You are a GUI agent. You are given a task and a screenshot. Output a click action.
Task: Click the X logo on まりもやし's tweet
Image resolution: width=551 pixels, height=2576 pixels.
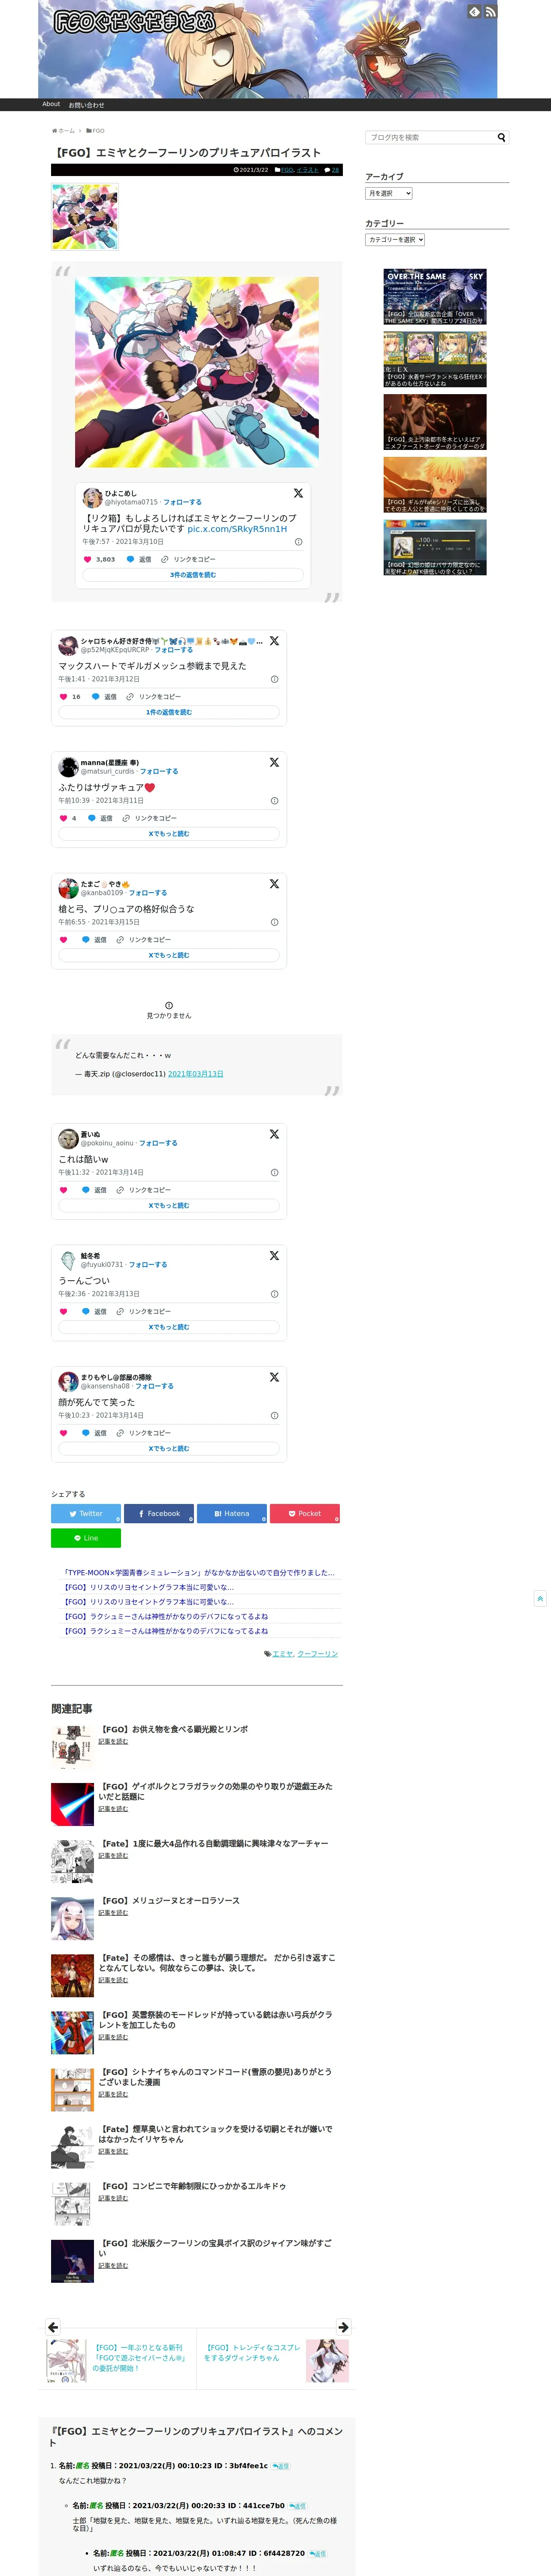274,1377
